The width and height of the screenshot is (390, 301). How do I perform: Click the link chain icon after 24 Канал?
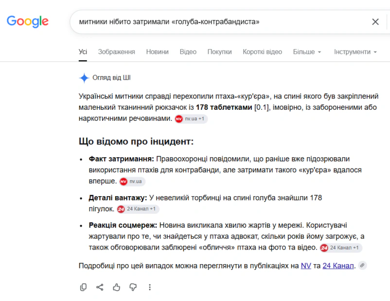[362, 265]
